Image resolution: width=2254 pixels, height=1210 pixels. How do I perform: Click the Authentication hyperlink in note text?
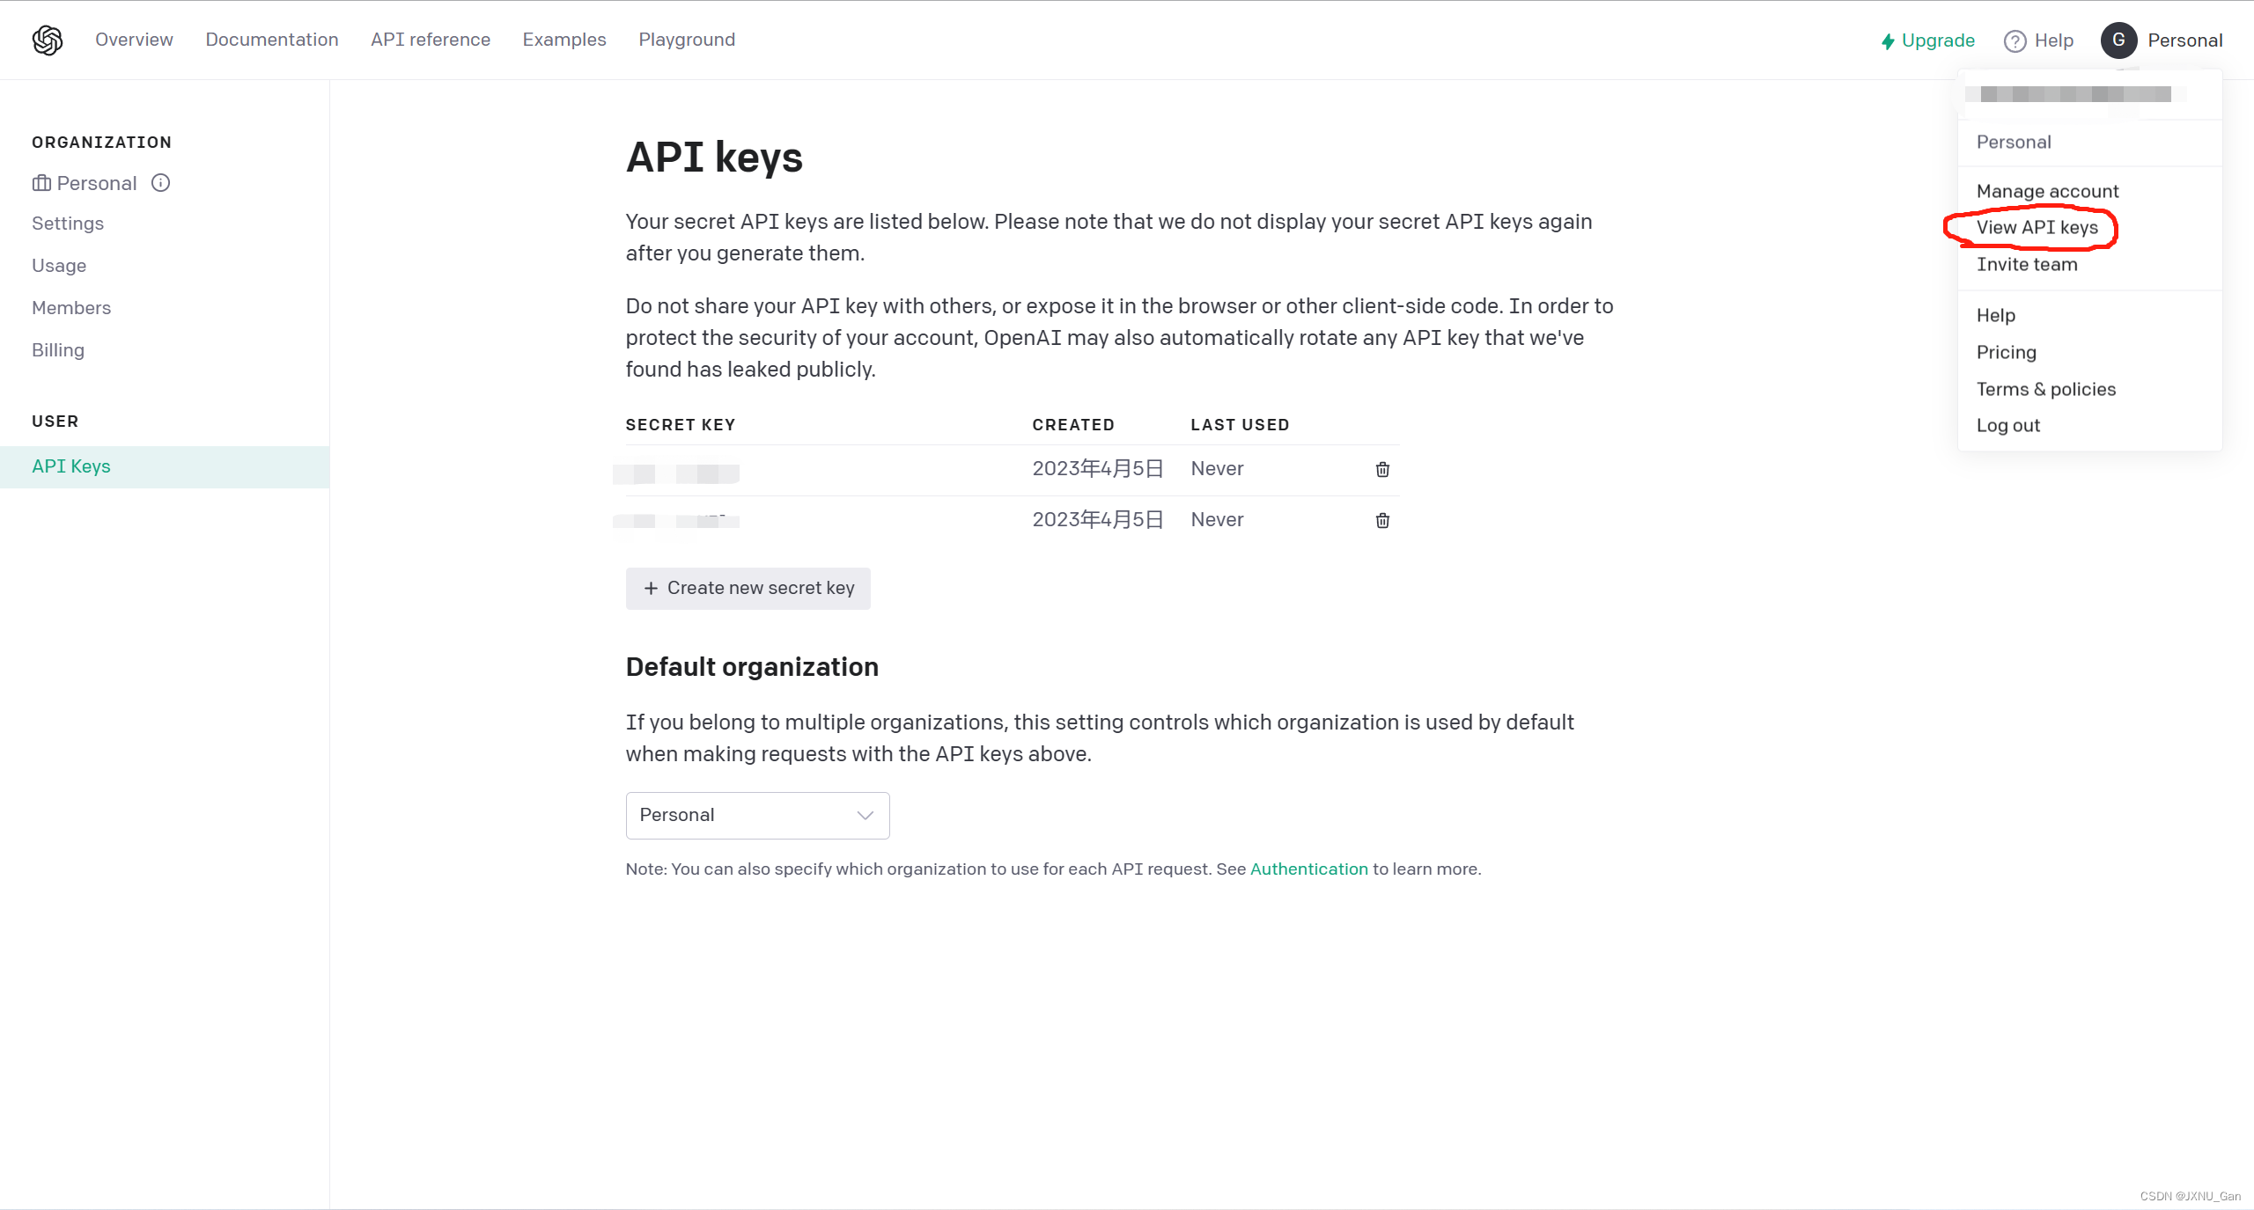pyautogui.click(x=1309, y=869)
